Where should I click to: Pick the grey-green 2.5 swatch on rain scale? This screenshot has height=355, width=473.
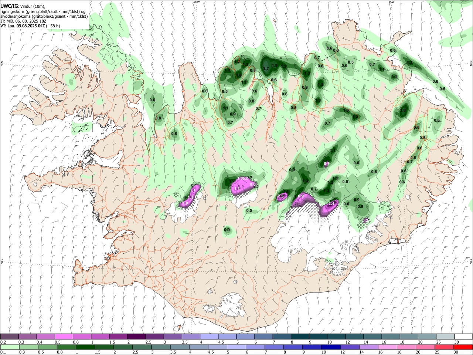coord(141,347)
